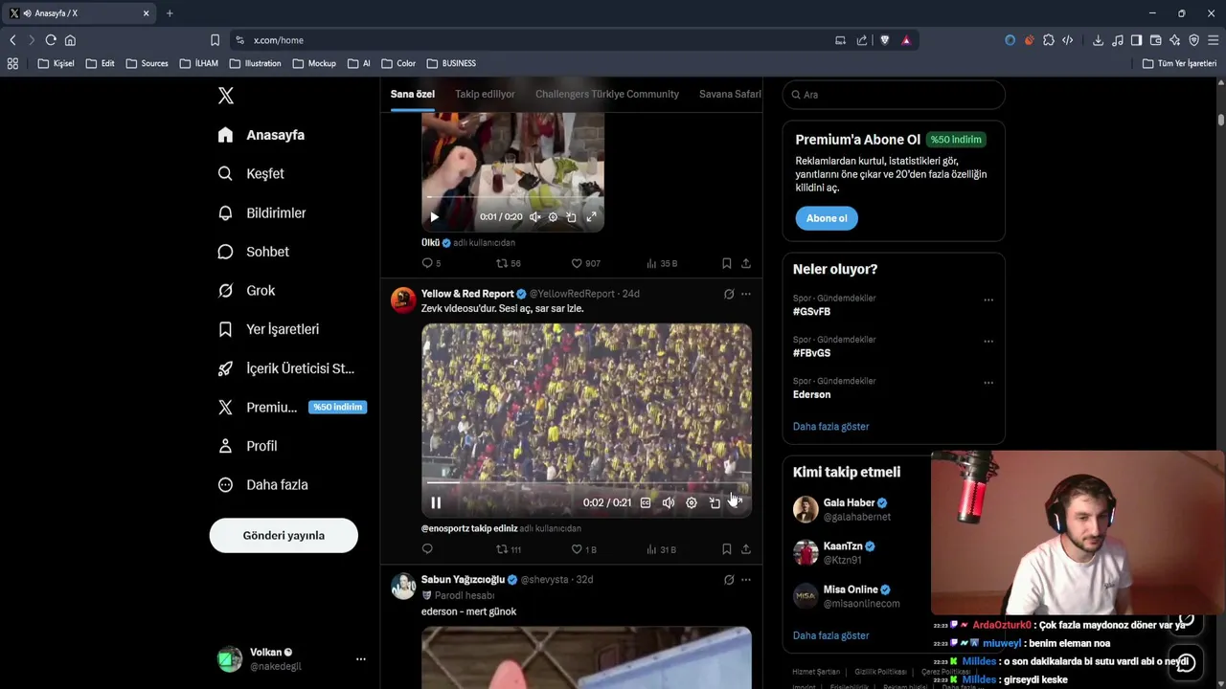The height and width of the screenshot is (689, 1226).
Task: Open Profil page
Action: click(247, 446)
